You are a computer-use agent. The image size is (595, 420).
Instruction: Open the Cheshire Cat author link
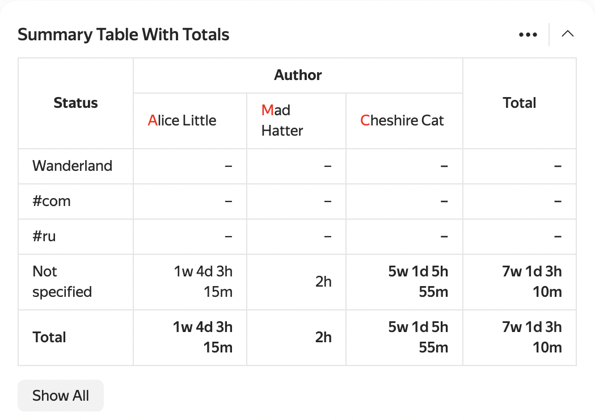402,120
